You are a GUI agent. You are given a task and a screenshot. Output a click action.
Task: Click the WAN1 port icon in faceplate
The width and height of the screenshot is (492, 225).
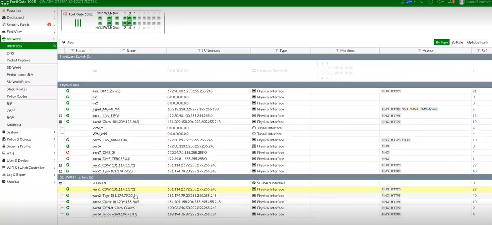[x=109, y=18]
